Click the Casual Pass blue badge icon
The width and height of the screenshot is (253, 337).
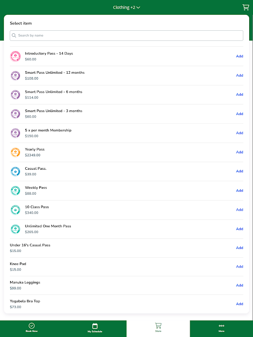[x=15, y=171]
